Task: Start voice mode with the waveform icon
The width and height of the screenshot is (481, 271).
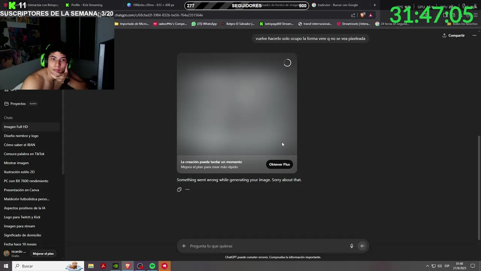Action: pos(362,246)
